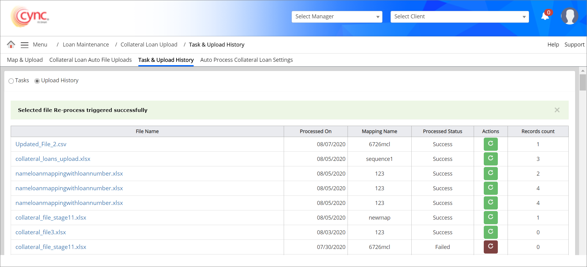Dismiss the Re-process success message
The image size is (587, 267).
click(557, 110)
